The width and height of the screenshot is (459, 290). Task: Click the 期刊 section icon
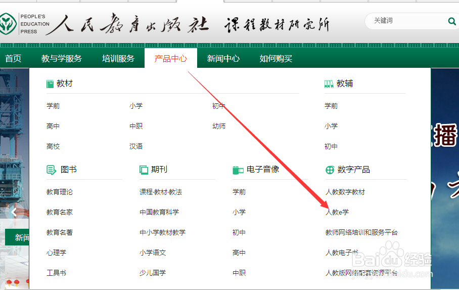click(x=144, y=170)
